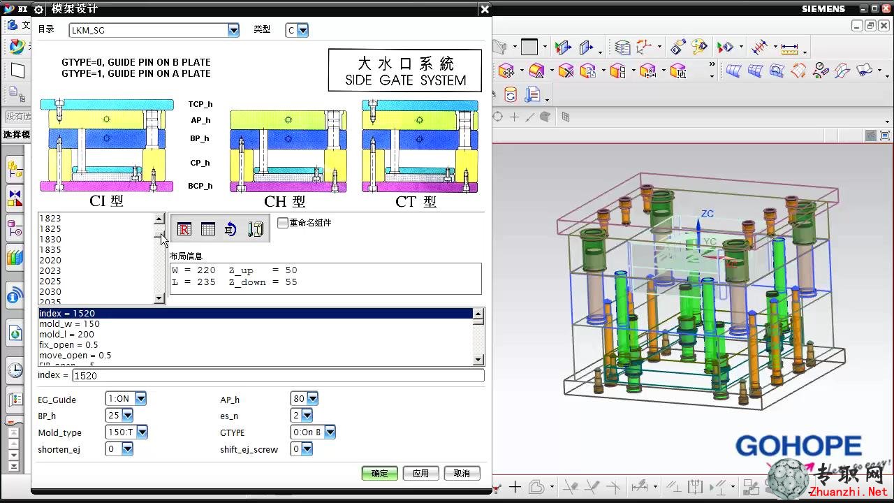
Task: Click the 确定 OK button
Action: (380, 473)
